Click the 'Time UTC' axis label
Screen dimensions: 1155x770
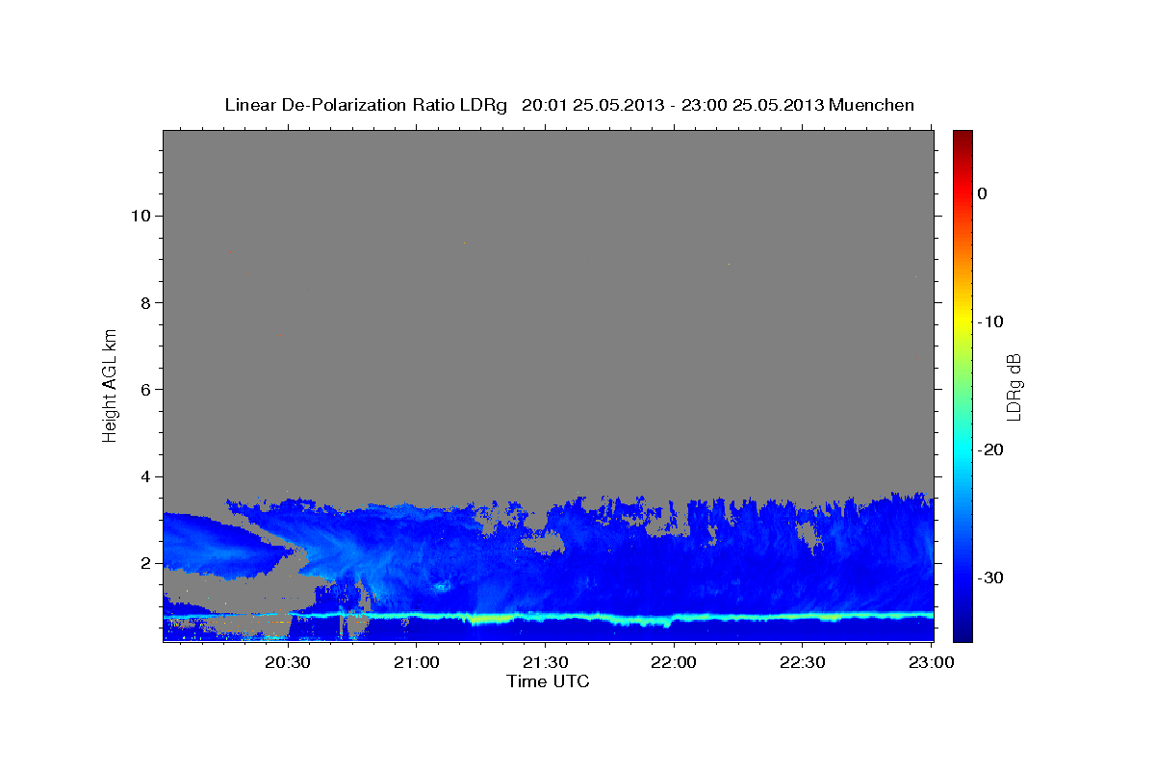[x=548, y=681]
